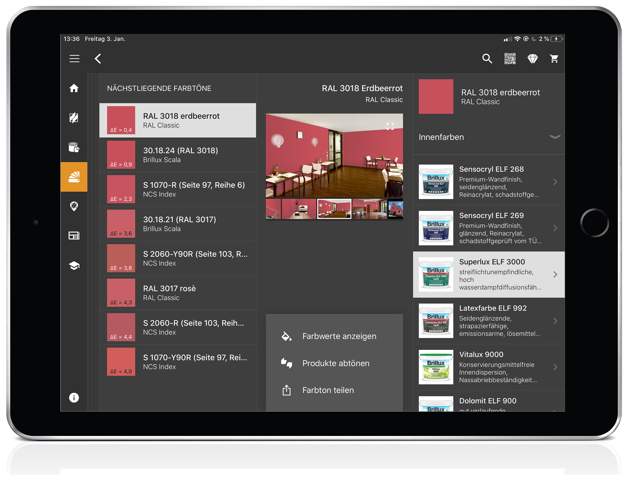Select S 2060-Y90R NCS Index entry
629x503 pixels.
click(x=178, y=258)
